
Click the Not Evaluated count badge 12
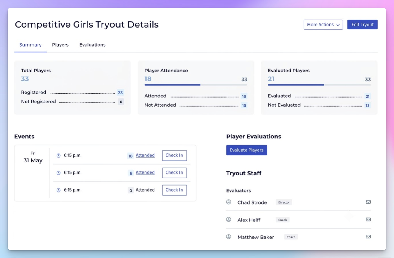point(367,105)
